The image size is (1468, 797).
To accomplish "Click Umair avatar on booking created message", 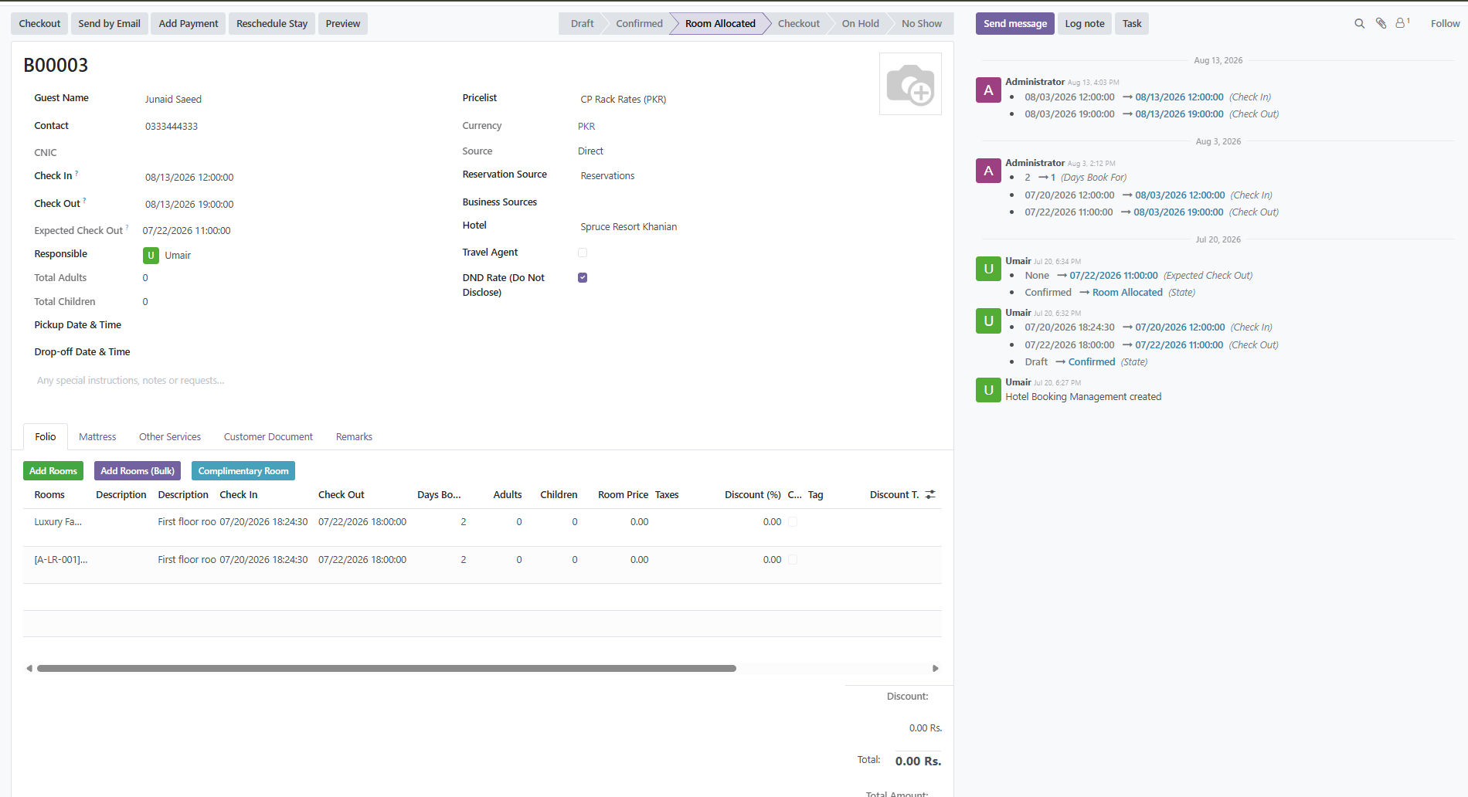I will pos(988,391).
